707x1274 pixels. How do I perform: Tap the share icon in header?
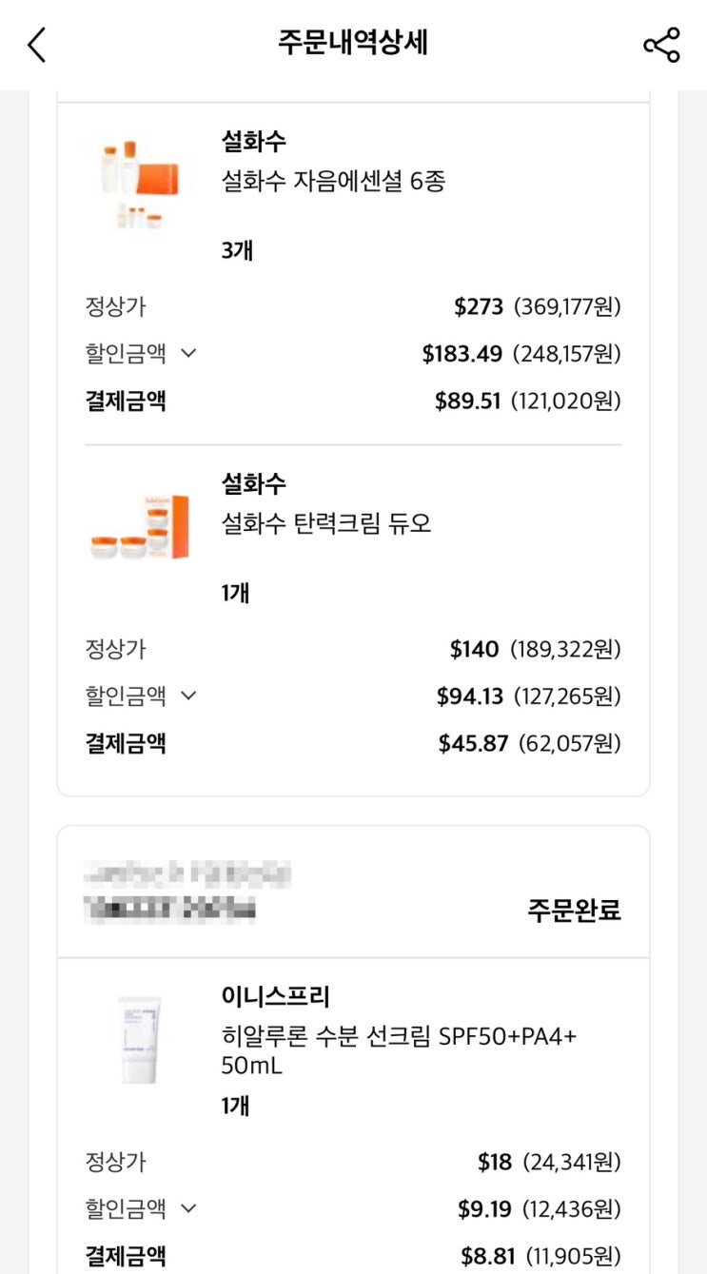661,45
